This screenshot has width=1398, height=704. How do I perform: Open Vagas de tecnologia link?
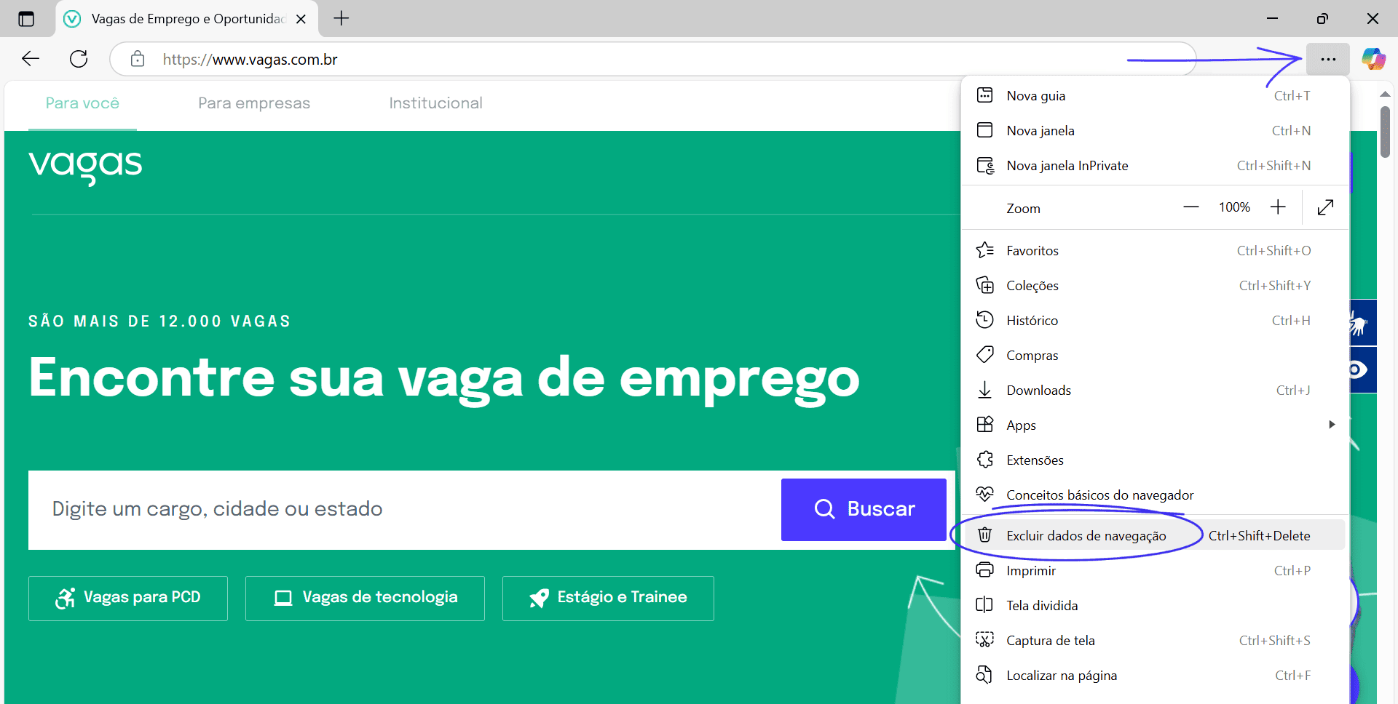(x=365, y=598)
